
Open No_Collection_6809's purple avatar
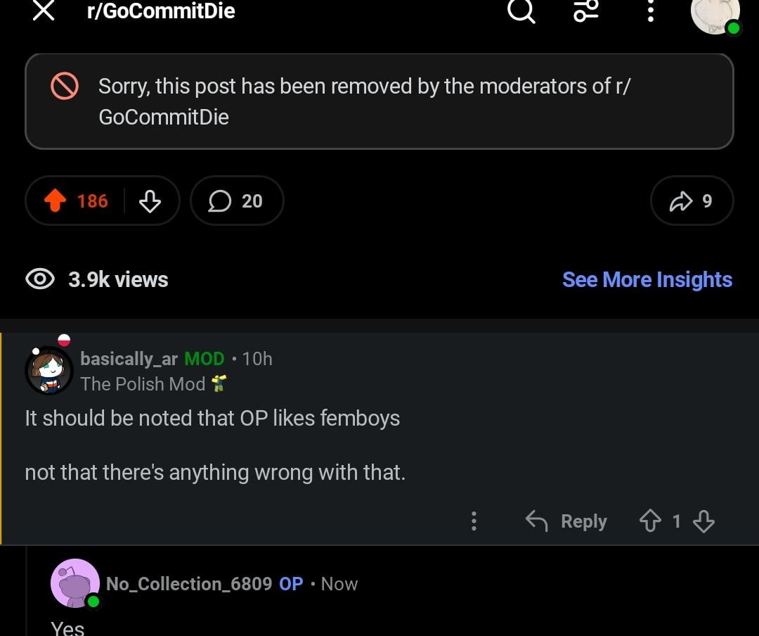point(74,583)
